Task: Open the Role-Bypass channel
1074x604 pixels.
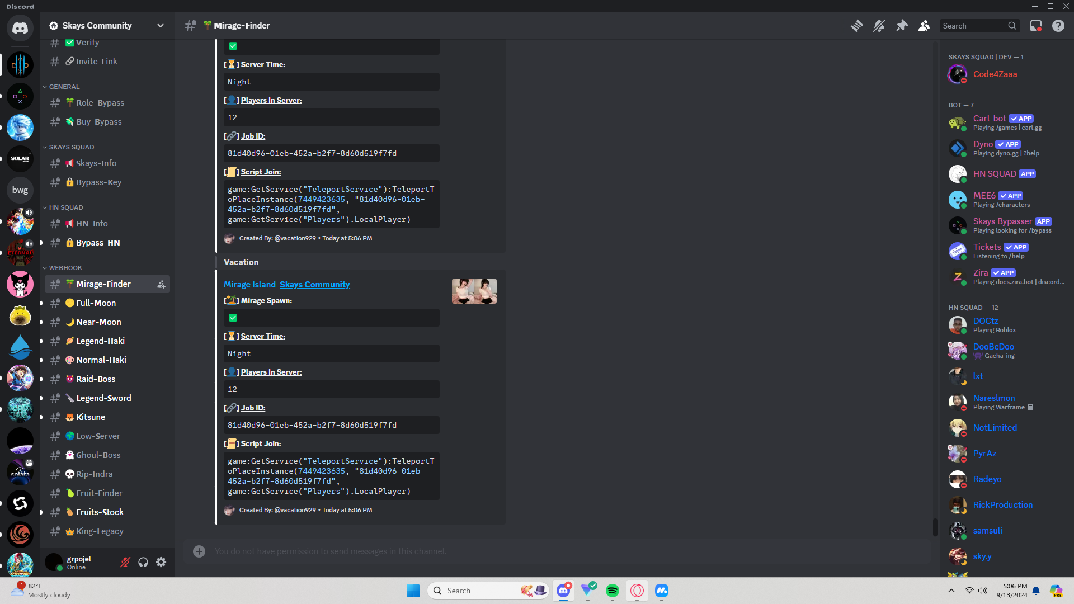Action: click(x=107, y=103)
